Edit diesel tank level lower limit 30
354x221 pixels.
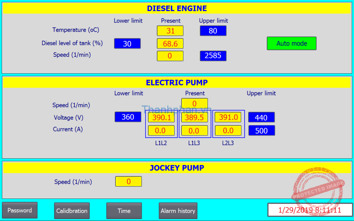coord(127,43)
